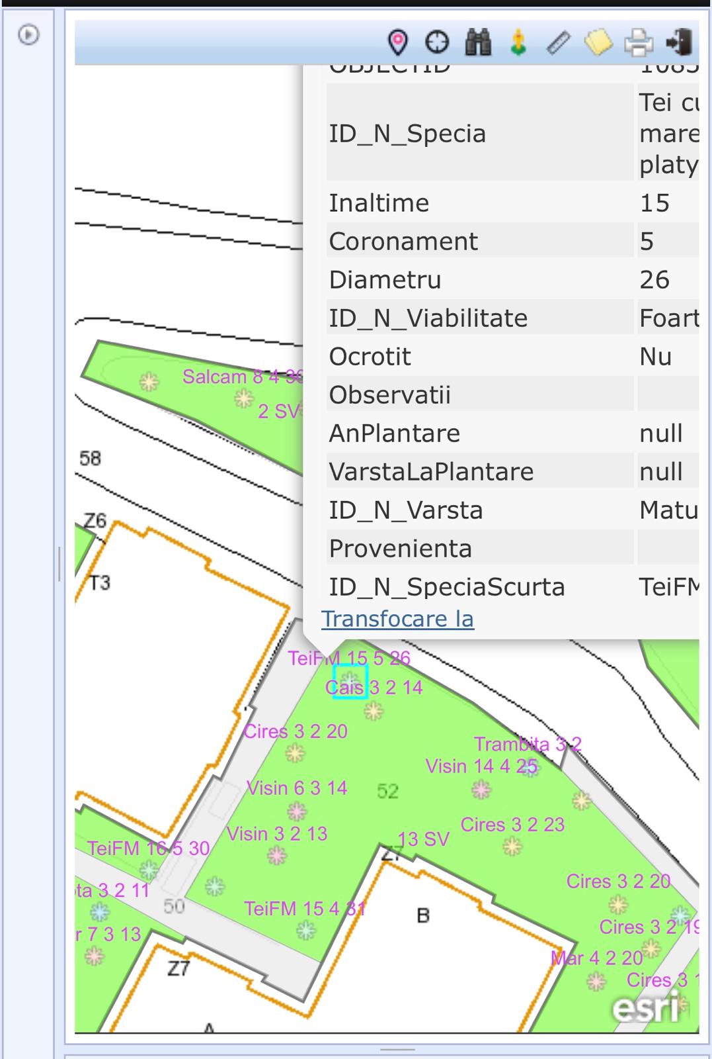Open the binoculars search tool
Viewport: 712px width, 1059px height.
coord(478,42)
